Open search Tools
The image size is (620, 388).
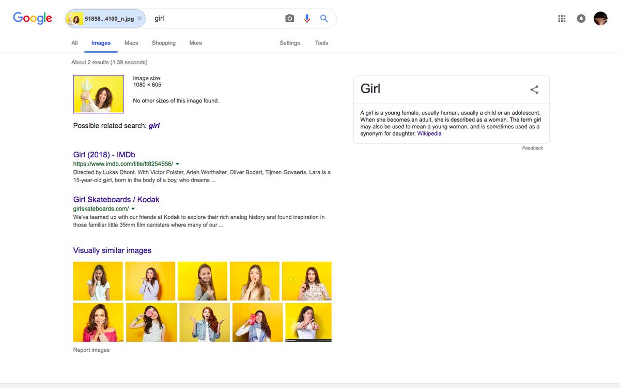[x=321, y=43]
